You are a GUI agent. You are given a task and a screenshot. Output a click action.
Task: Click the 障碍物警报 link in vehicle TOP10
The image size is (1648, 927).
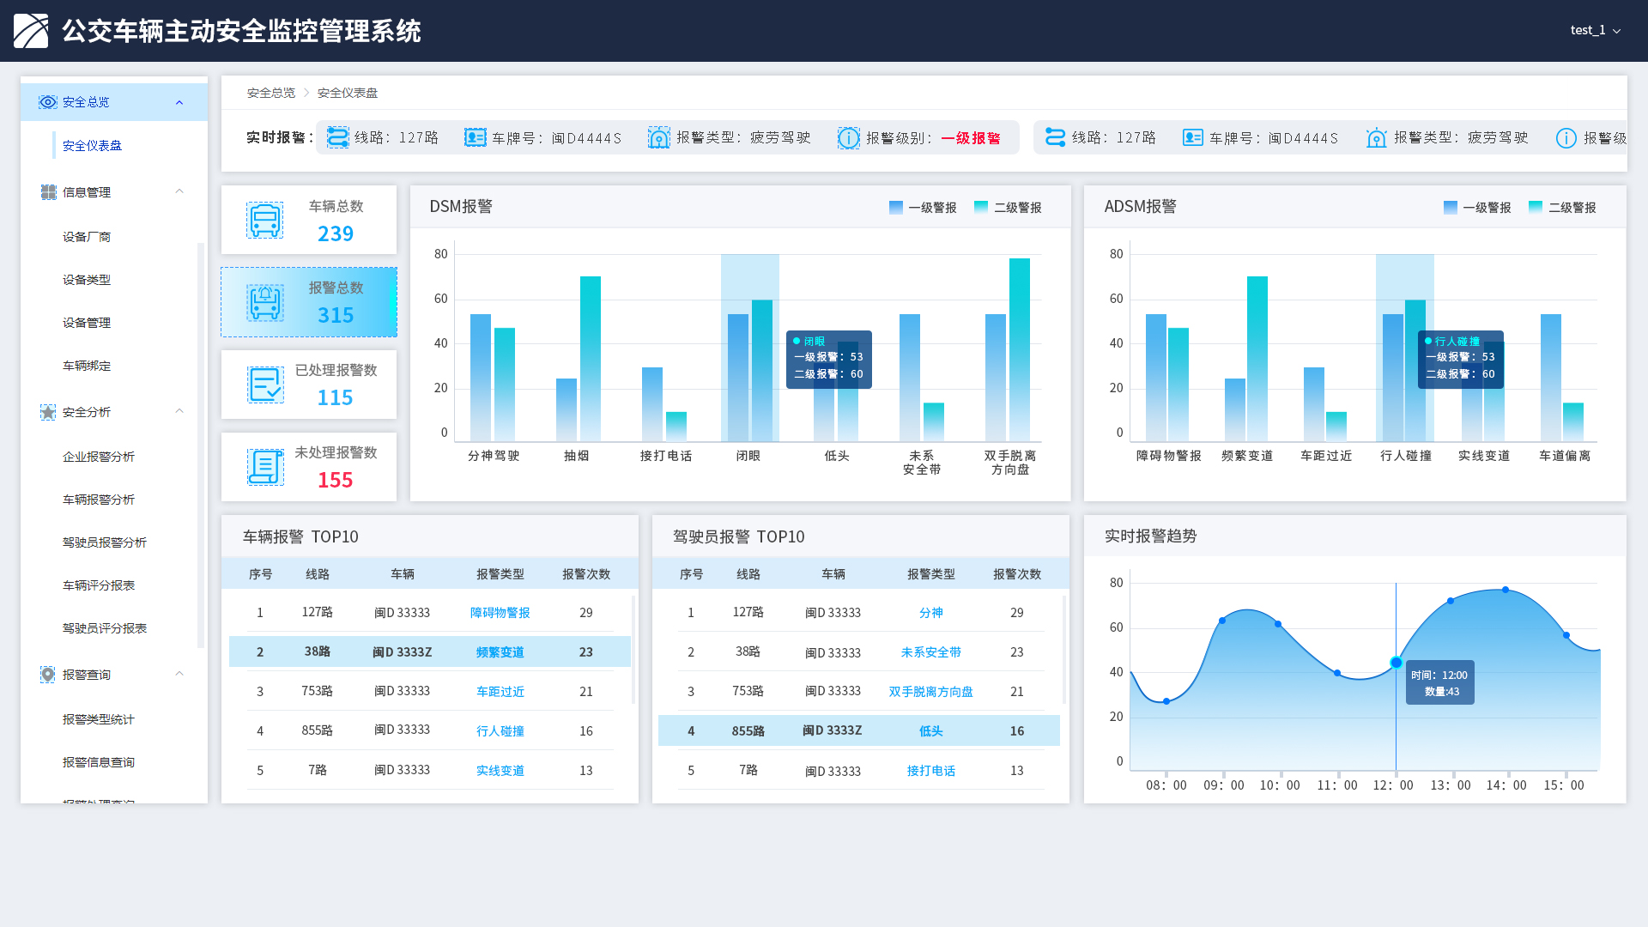(x=500, y=613)
